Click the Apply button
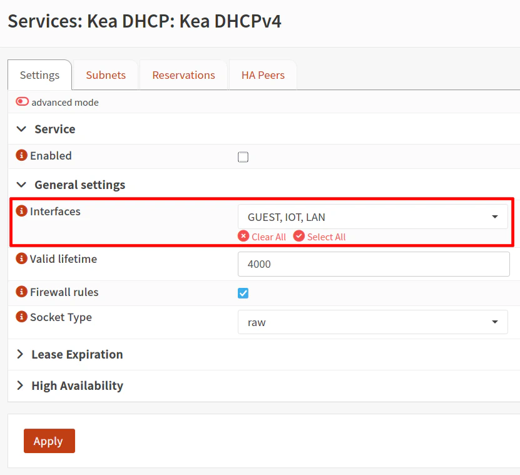 click(x=49, y=441)
